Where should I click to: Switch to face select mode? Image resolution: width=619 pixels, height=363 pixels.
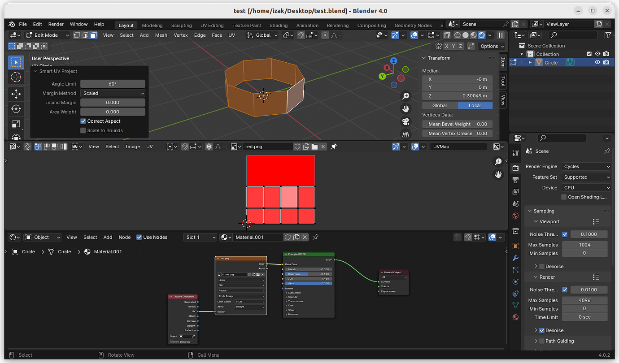pos(93,35)
